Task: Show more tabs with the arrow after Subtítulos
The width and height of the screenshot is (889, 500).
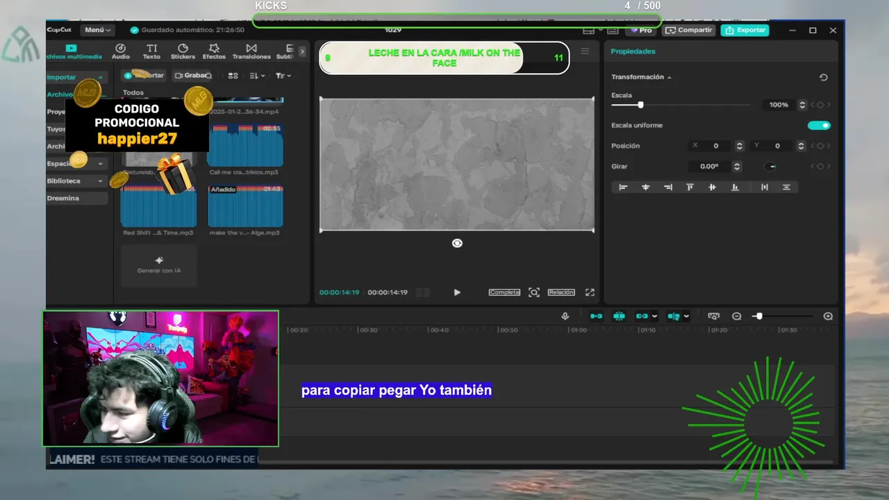Action: [302, 51]
